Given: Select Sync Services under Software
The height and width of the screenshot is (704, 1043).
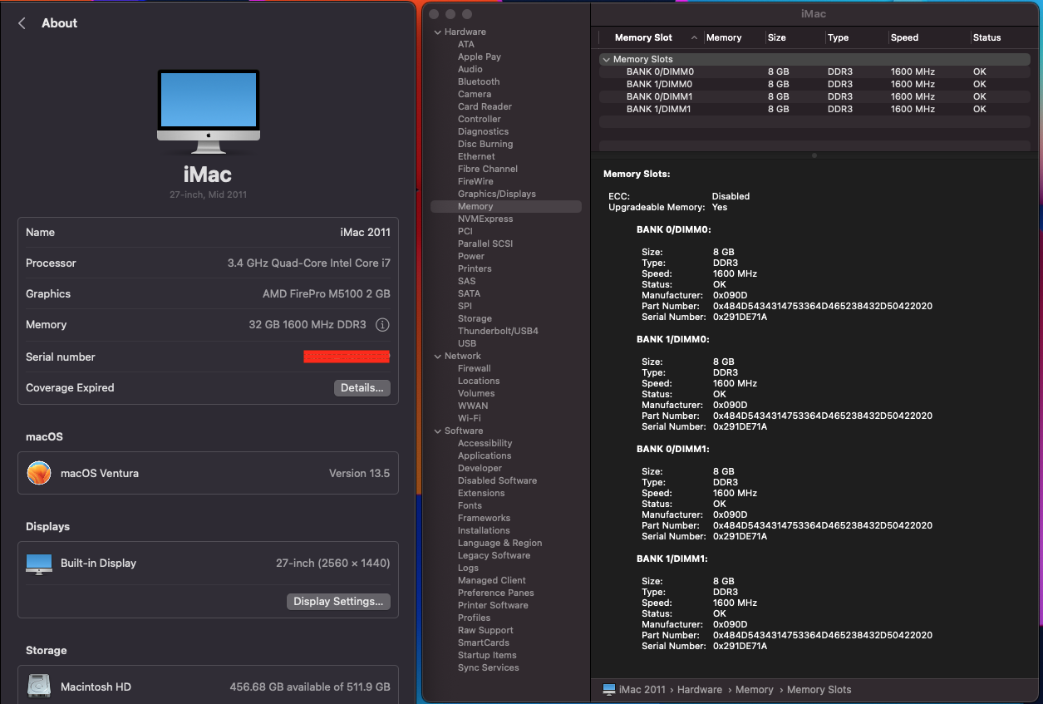Looking at the screenshot, I should click(489, 668).
